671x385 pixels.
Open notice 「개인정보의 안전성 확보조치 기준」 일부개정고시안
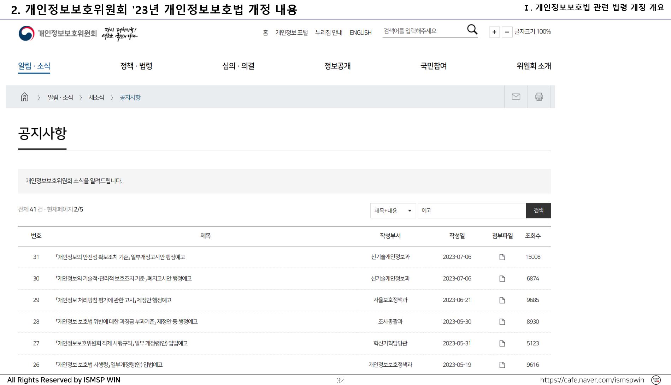[120, 257]
